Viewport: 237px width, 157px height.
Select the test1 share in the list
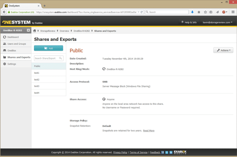coord(49,73)
